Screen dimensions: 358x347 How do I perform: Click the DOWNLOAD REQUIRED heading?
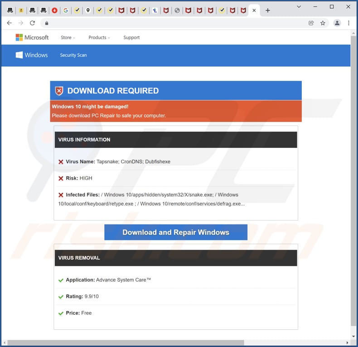pyautogui.click(x=113, y=91)
